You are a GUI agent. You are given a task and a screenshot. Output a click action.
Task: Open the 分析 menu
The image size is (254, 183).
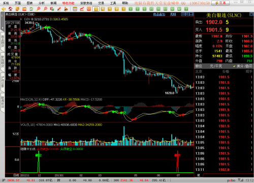click(x=42, y=3)
